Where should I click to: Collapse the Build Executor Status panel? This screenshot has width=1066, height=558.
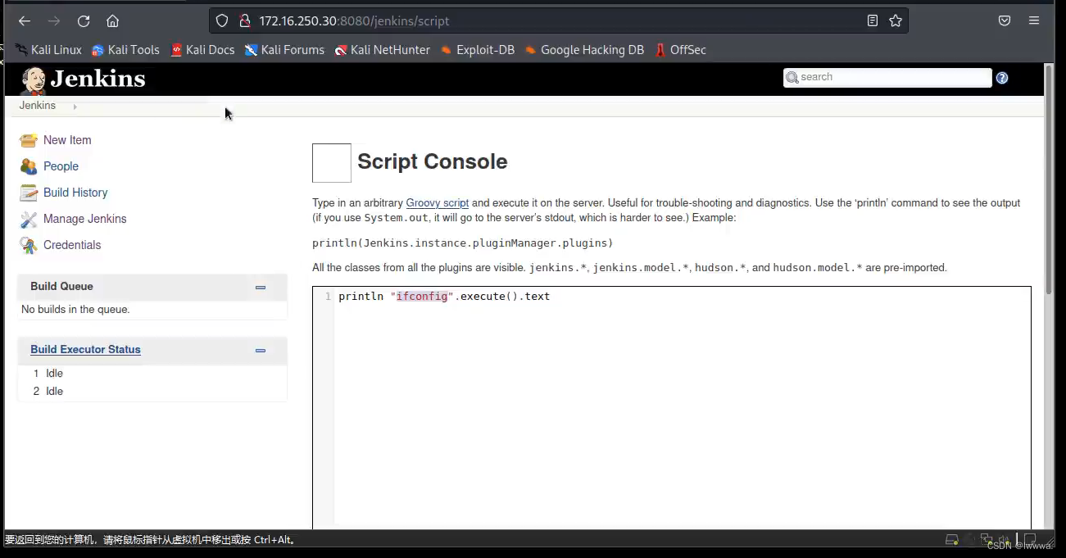click(x=261, y=350)
